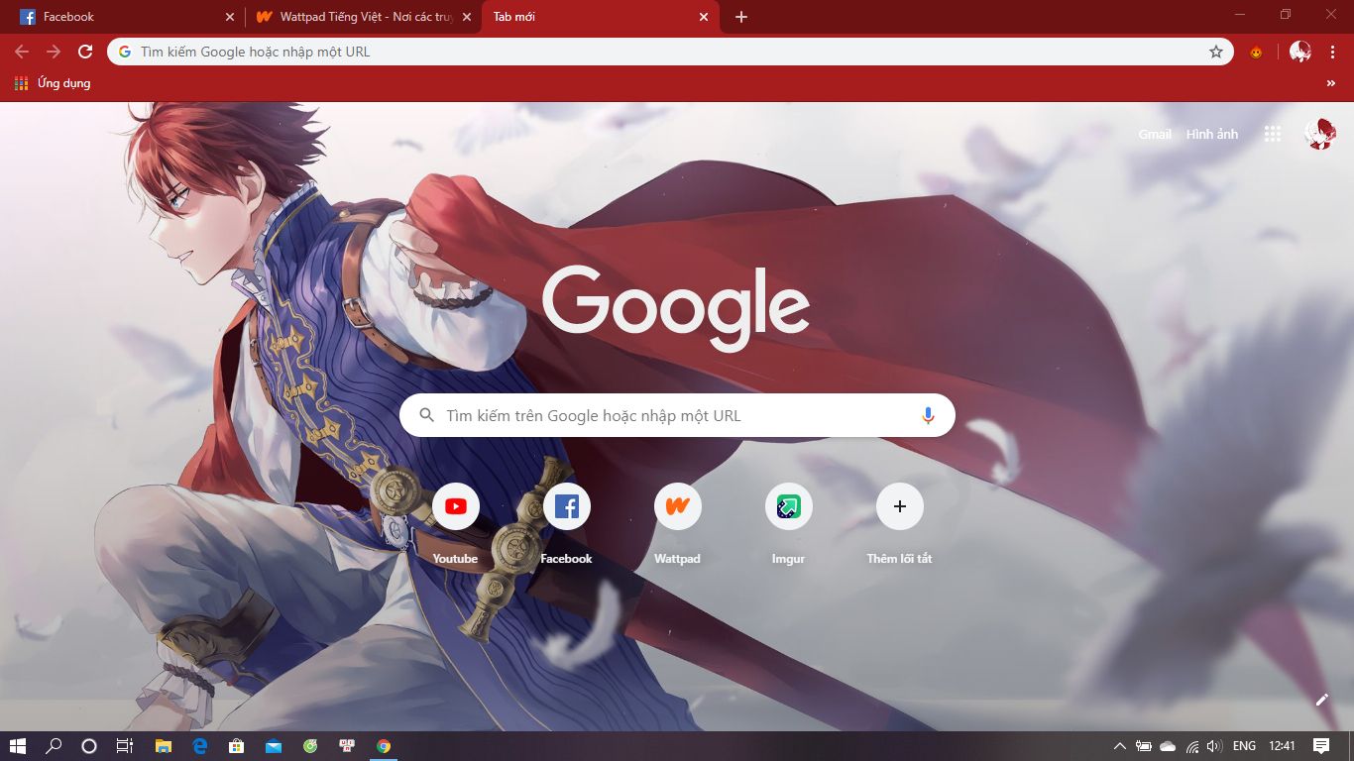
Task: Click the address bar to enter a URL
Action: click(x=670, y=52)
